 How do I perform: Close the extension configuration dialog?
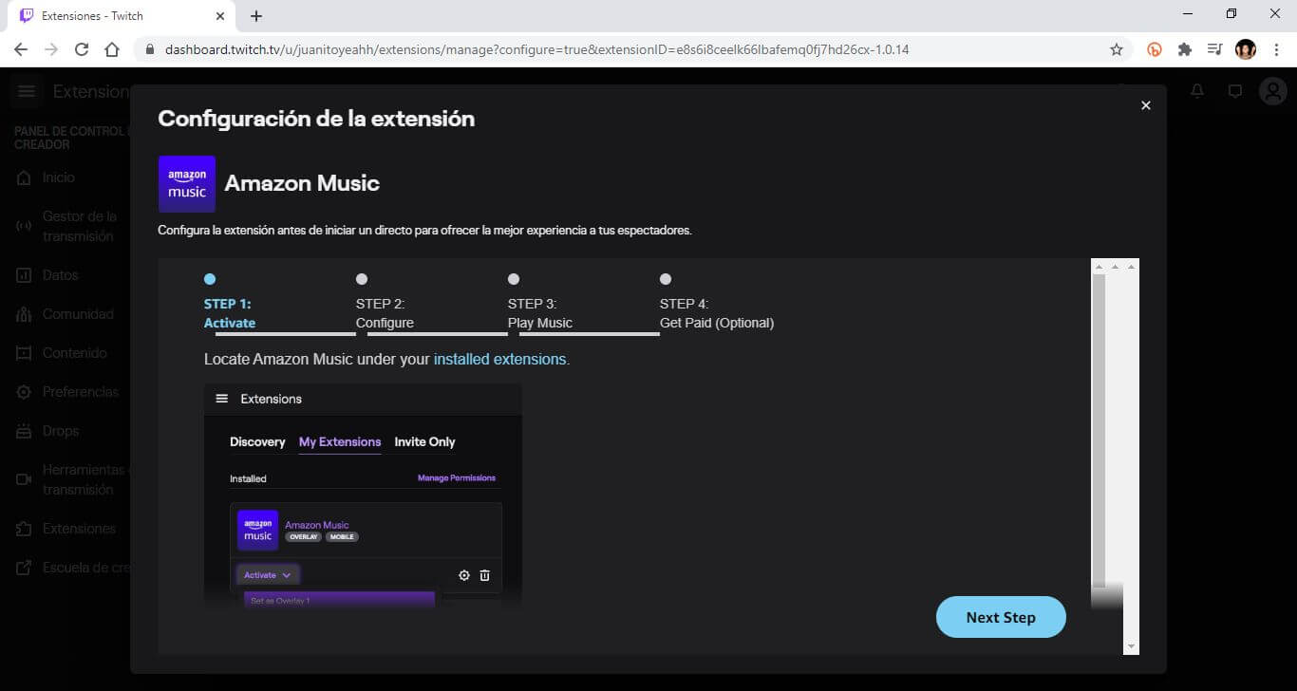point(1146,105)
